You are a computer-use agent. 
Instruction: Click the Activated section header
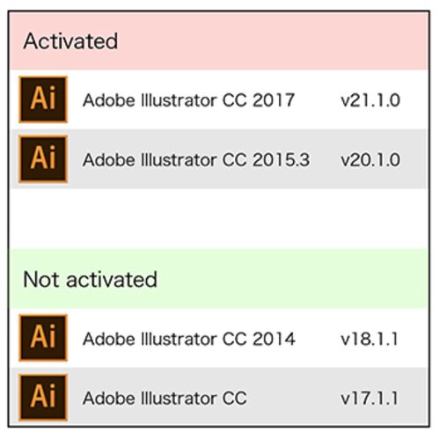pyautogui.click(x=70, y=41)
